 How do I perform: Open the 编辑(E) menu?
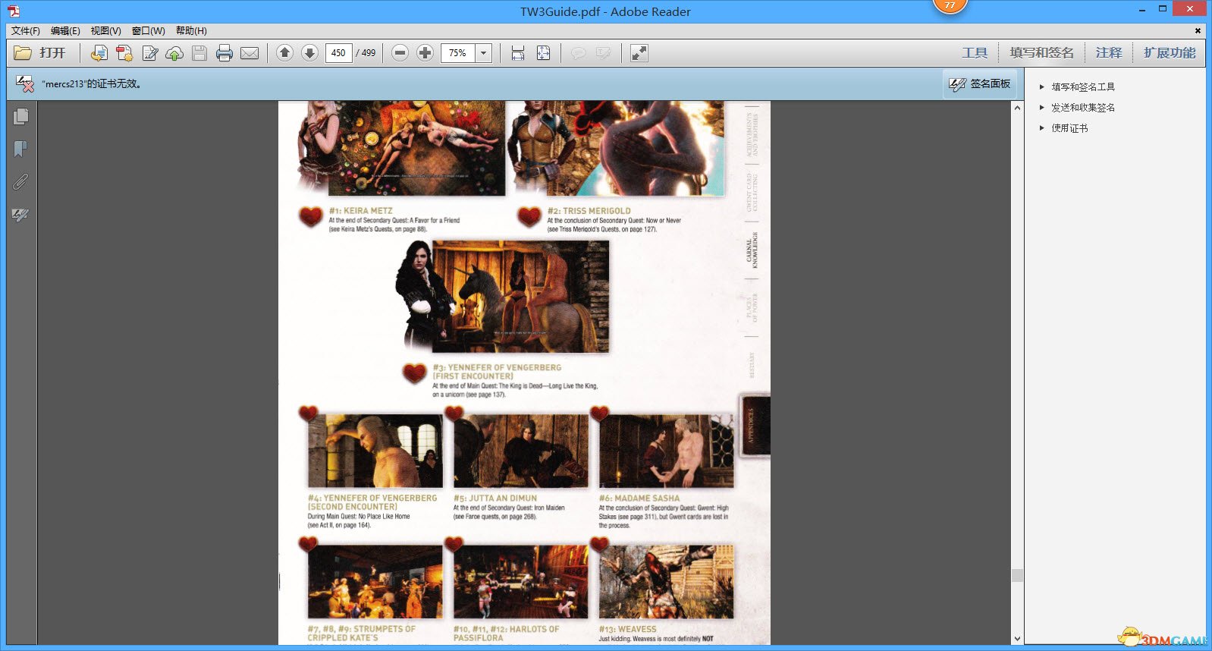65,31
